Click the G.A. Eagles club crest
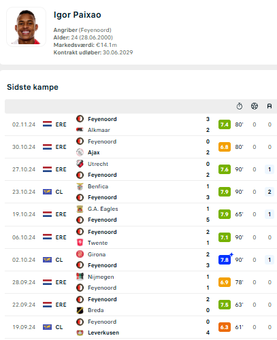This screenshot has height=340, width=277. tap(80, 209)
